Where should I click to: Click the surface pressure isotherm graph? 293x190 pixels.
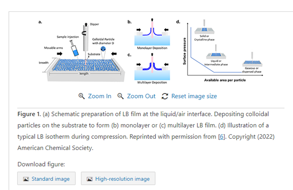pyautogui.click(x=223, y=51)
